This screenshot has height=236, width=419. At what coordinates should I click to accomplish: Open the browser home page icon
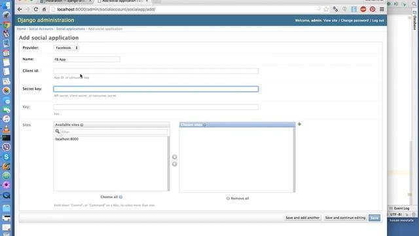point(44,9)
